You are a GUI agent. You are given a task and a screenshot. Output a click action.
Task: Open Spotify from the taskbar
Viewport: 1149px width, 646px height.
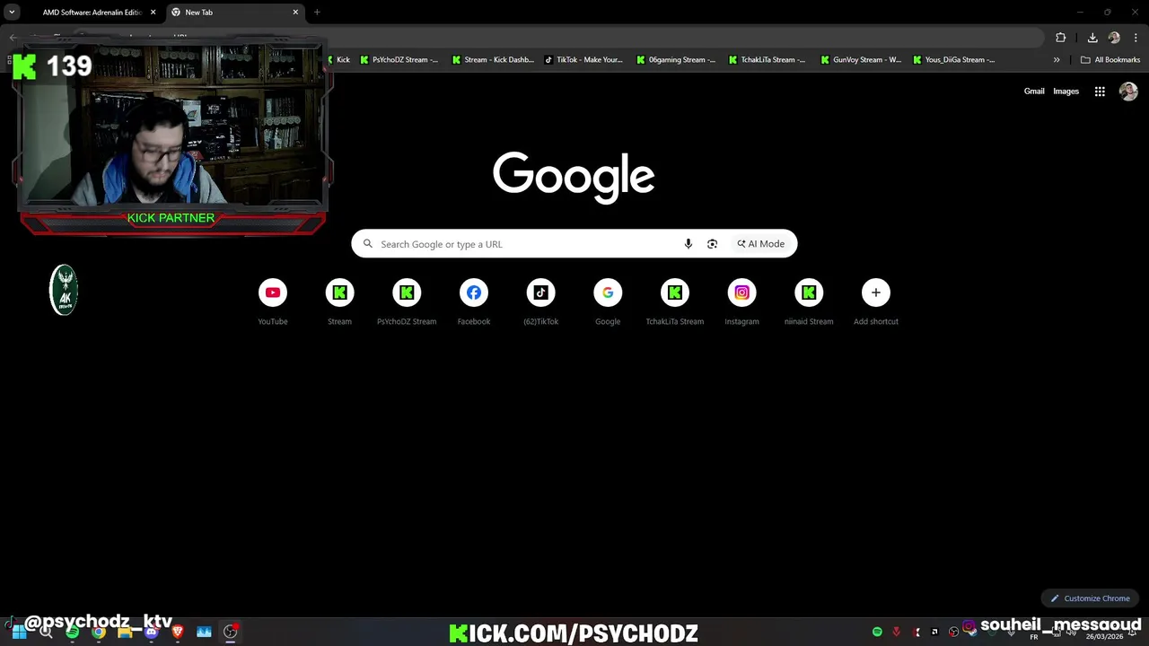coord(73,632)
